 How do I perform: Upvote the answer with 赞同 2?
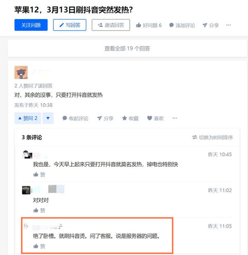pos(28,118)
